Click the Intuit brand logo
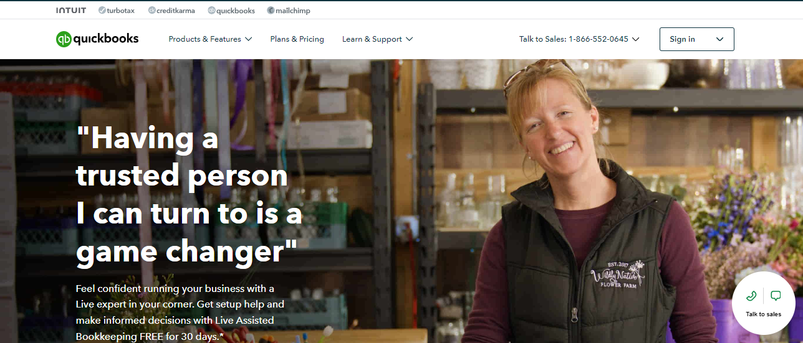 click(71, 11)
